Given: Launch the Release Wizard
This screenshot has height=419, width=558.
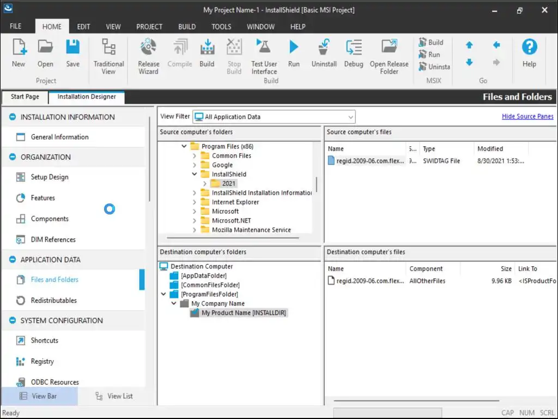Looking at the screenshot, I should point(148,56).
